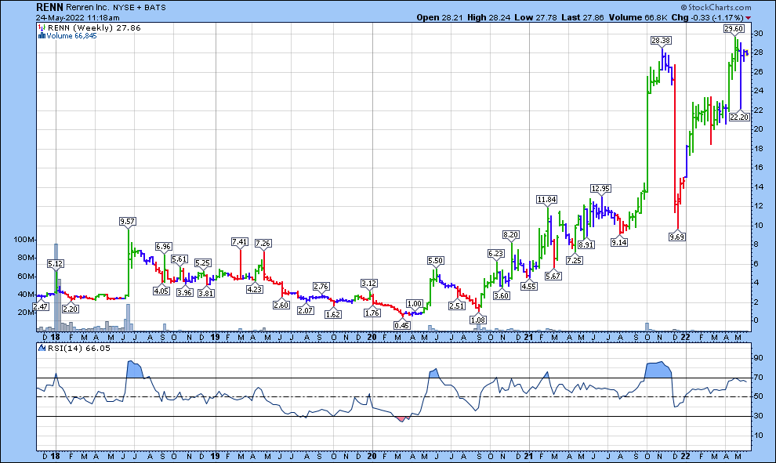
Task: Click the 9.69 price low callout
Action: coord(677,237)
